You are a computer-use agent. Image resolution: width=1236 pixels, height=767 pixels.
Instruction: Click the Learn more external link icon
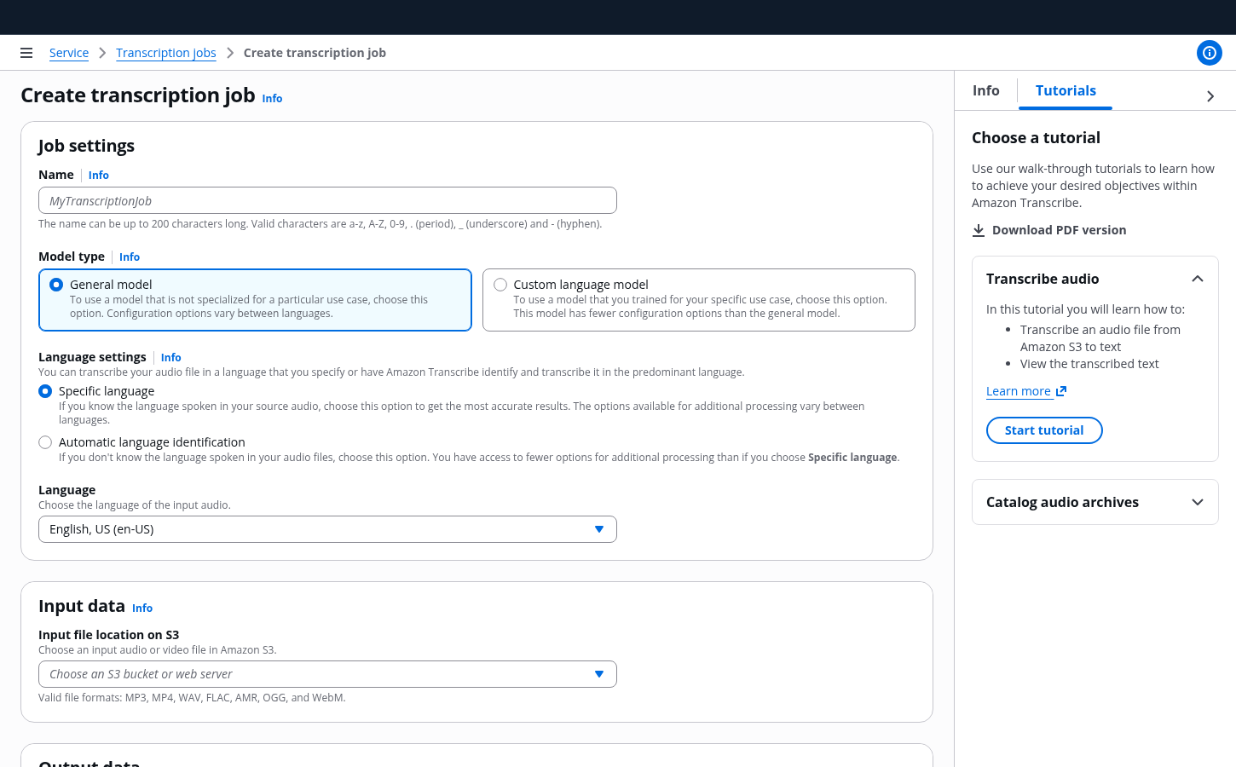click(x=1061, y=391)
